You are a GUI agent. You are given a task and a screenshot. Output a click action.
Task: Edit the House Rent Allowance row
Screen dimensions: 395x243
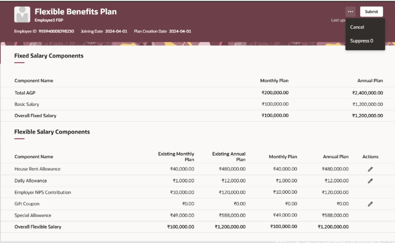pos(370,169)
